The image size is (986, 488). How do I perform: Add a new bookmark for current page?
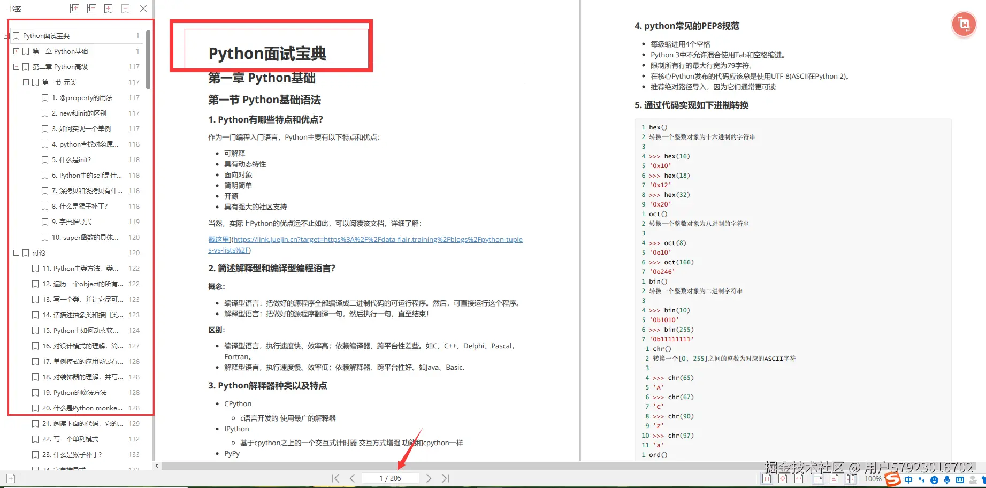coord(109,8)
